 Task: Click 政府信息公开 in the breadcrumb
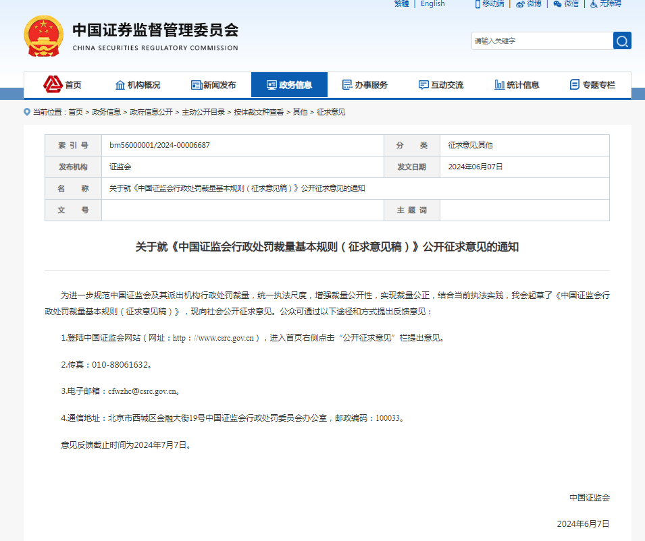(x=151, y=112)
